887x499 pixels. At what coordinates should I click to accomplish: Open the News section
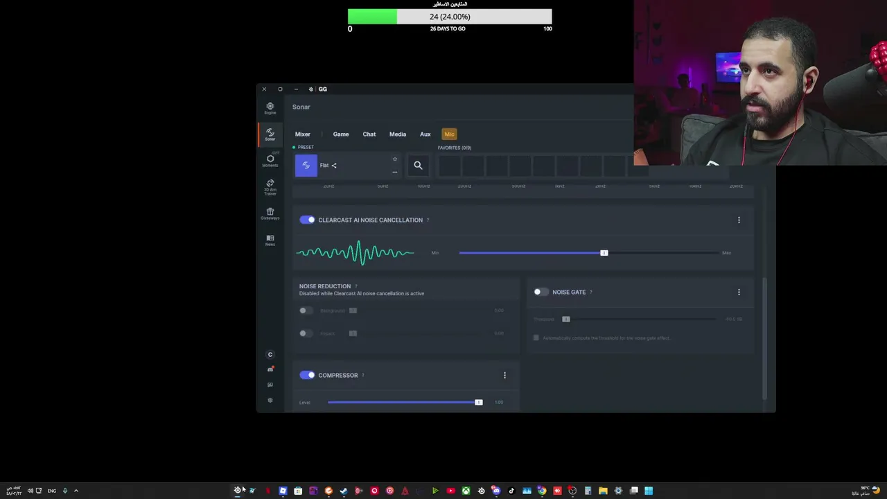tap(270, 240)
